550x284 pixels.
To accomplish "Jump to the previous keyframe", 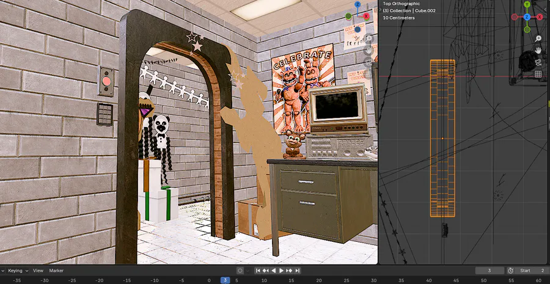I will [x=266, y=271].
